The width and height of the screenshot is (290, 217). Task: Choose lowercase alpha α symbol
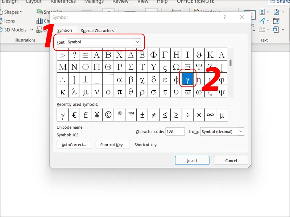coord(120,79)
